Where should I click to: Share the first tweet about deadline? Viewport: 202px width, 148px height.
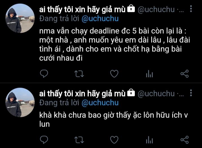tap(185, 74)
